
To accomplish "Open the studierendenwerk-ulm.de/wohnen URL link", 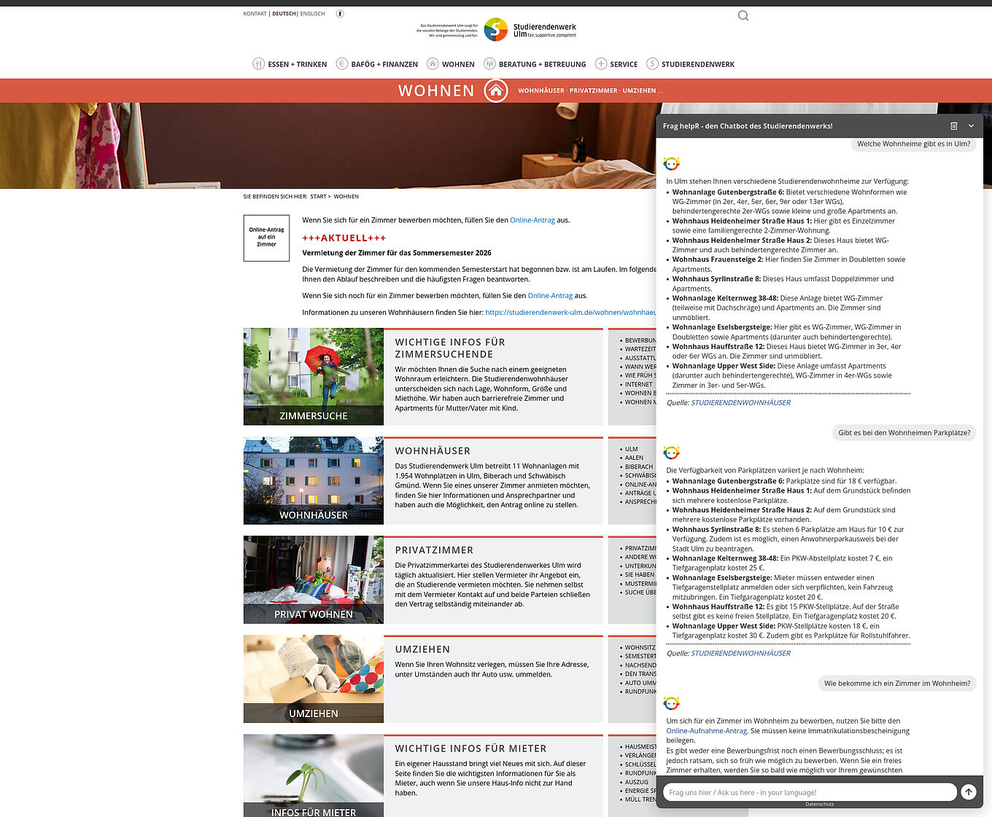I will point(570,313).
